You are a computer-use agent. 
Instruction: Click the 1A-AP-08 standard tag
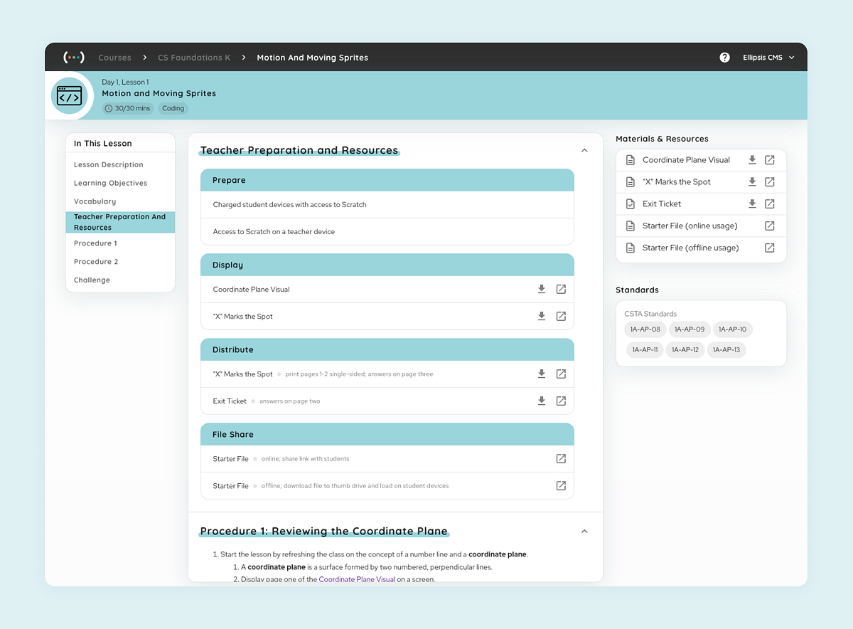point(645,329)
